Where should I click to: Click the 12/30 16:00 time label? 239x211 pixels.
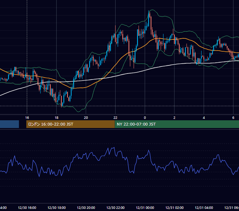(27, 207)
